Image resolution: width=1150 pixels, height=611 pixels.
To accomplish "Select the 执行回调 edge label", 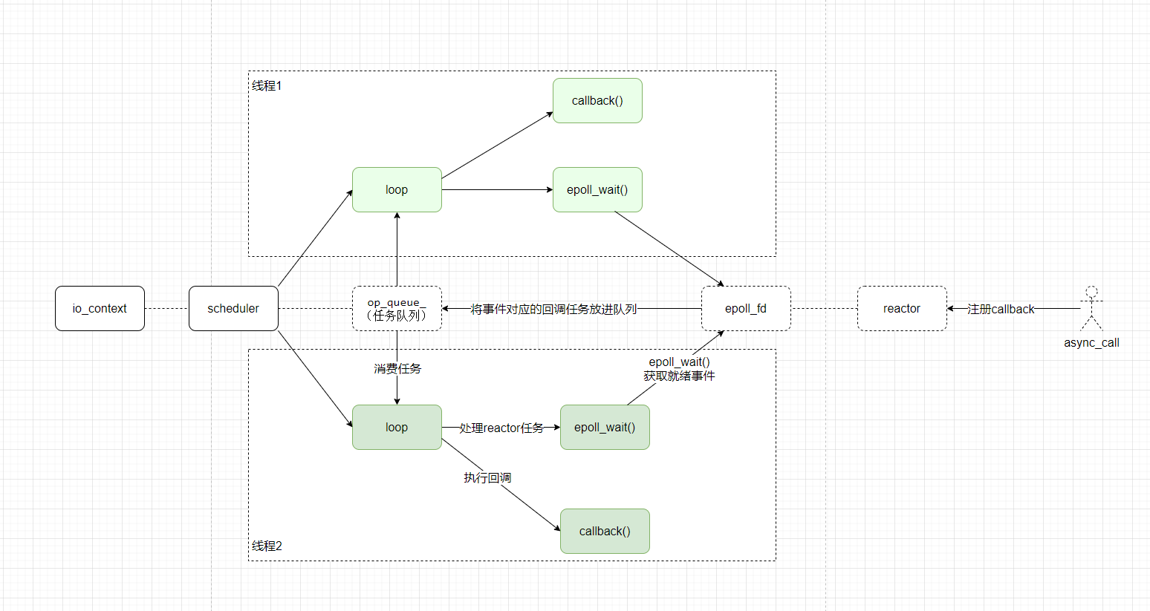I will [487, 477].
